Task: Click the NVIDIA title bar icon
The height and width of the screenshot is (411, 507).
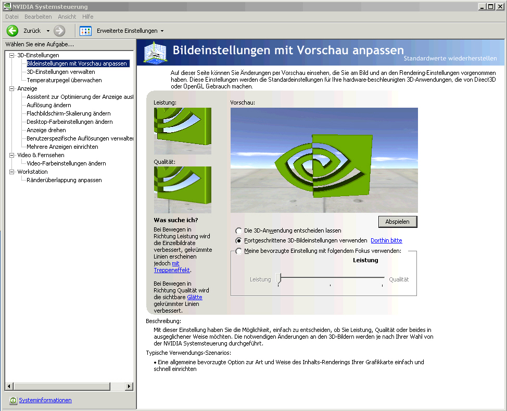Action: pyautogui.click(x=7, y=6)
